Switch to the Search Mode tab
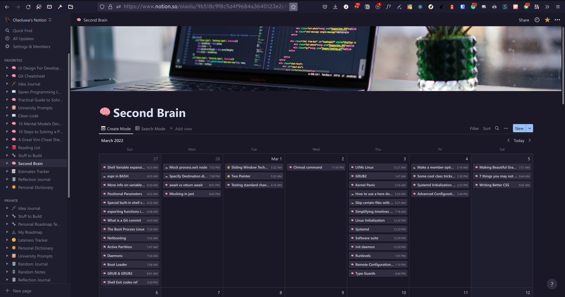 tap(150, 128)
